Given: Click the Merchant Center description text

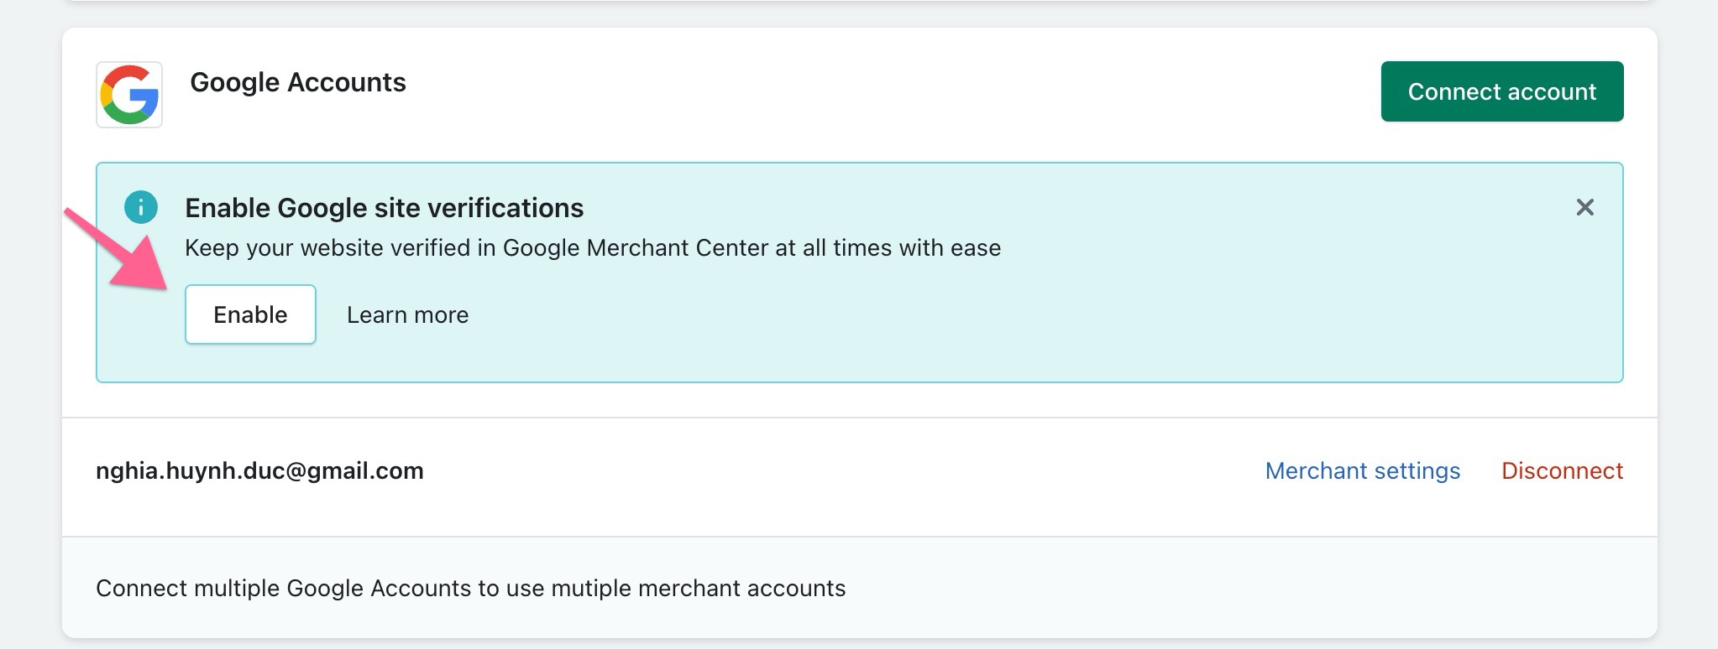Looking at the screenshot, I should pyautogui.click(x=593, y=248).
